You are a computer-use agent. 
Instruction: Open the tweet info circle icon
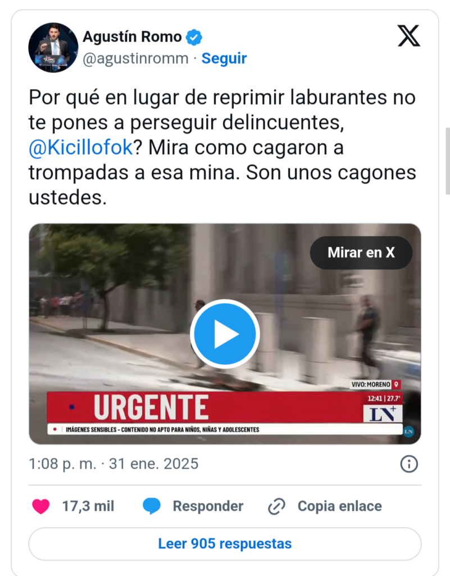pyautogui.click(x=408, y=464)
